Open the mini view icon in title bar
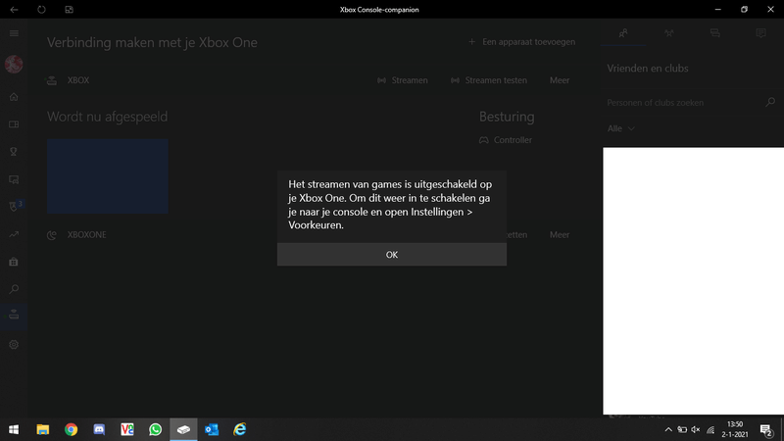 click(x=69, y=10)
